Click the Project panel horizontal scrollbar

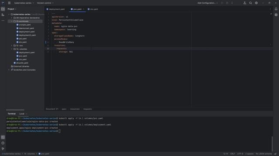coord(15,110)
